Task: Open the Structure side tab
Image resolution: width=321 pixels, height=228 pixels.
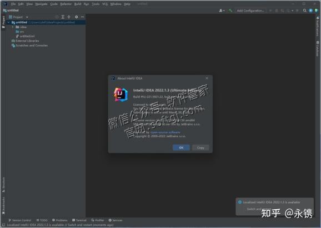Action: (x=3, y=185)
